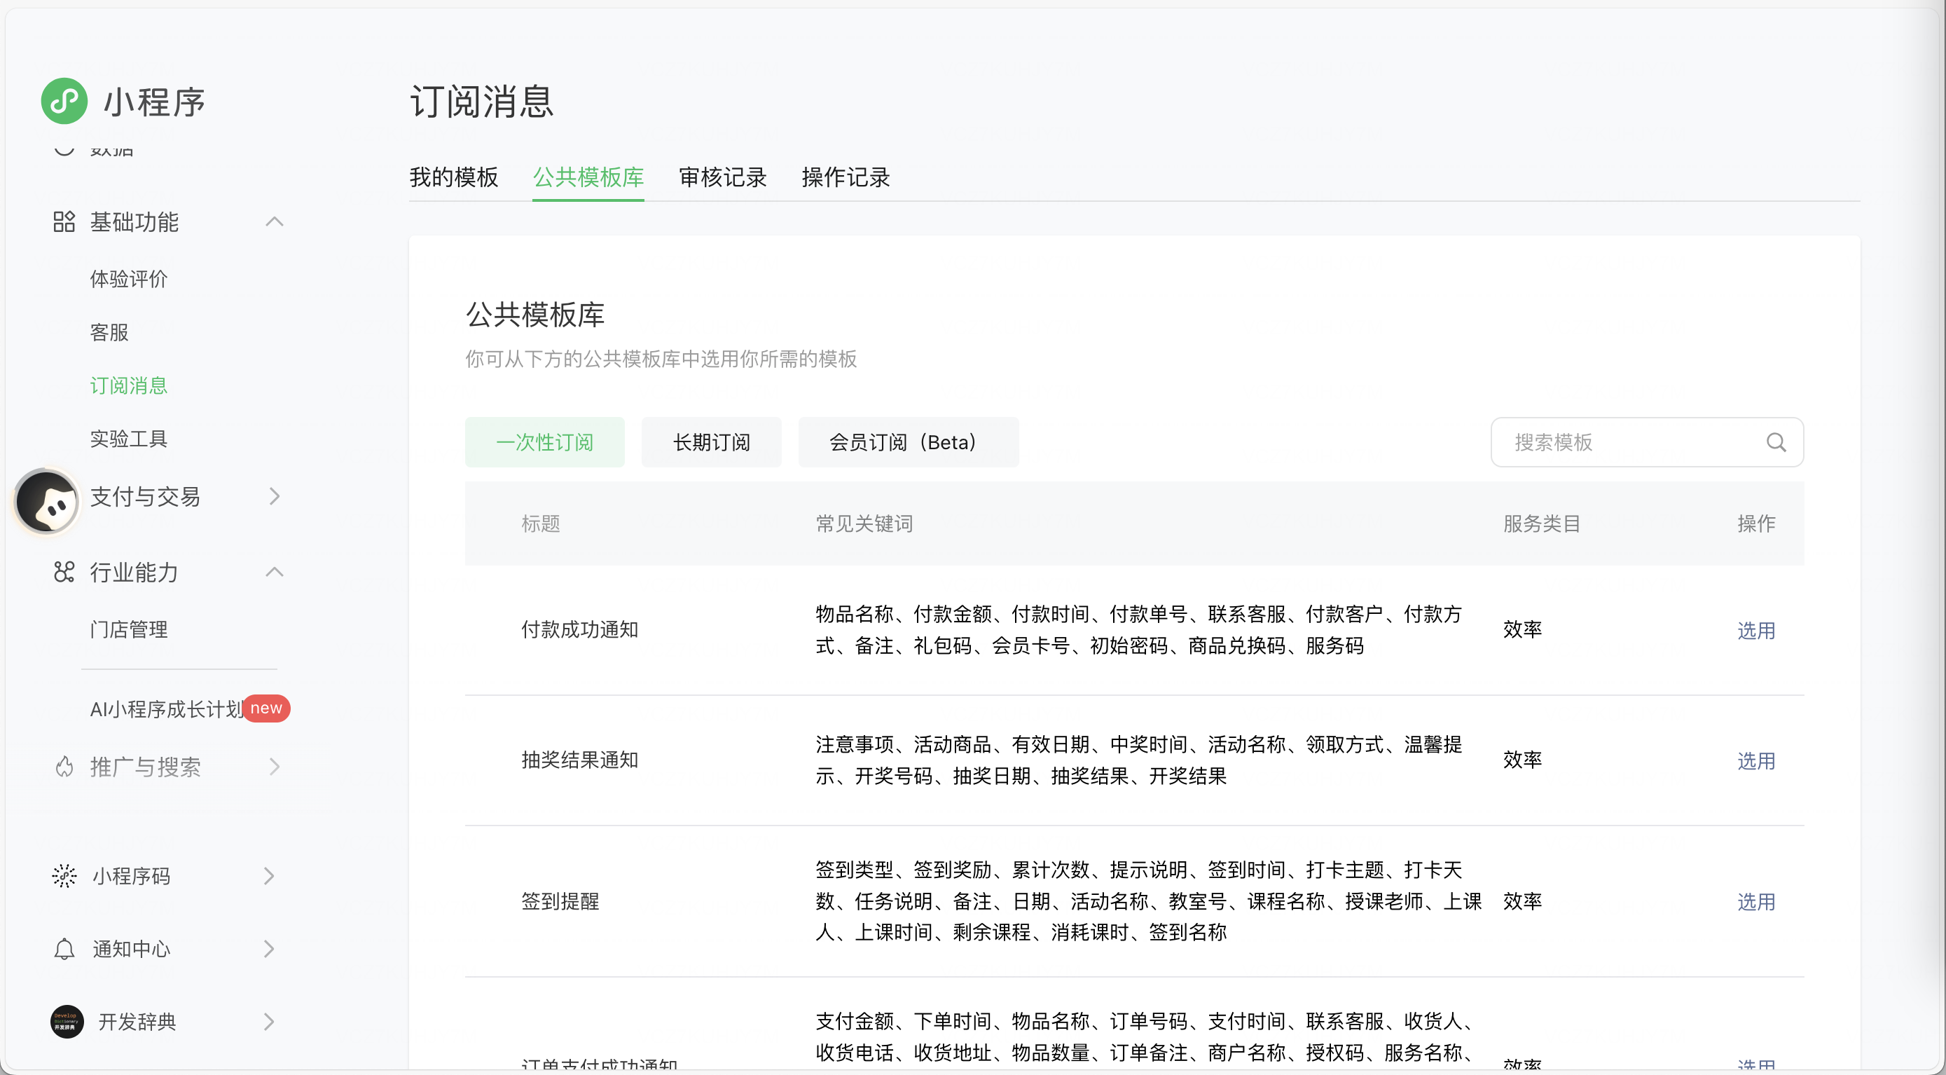This screenshot has height=1075, width=1946.
Task: Select the 会员订阅 (Beta) filter
Action: pyautogui.click(x=907, y=442)
